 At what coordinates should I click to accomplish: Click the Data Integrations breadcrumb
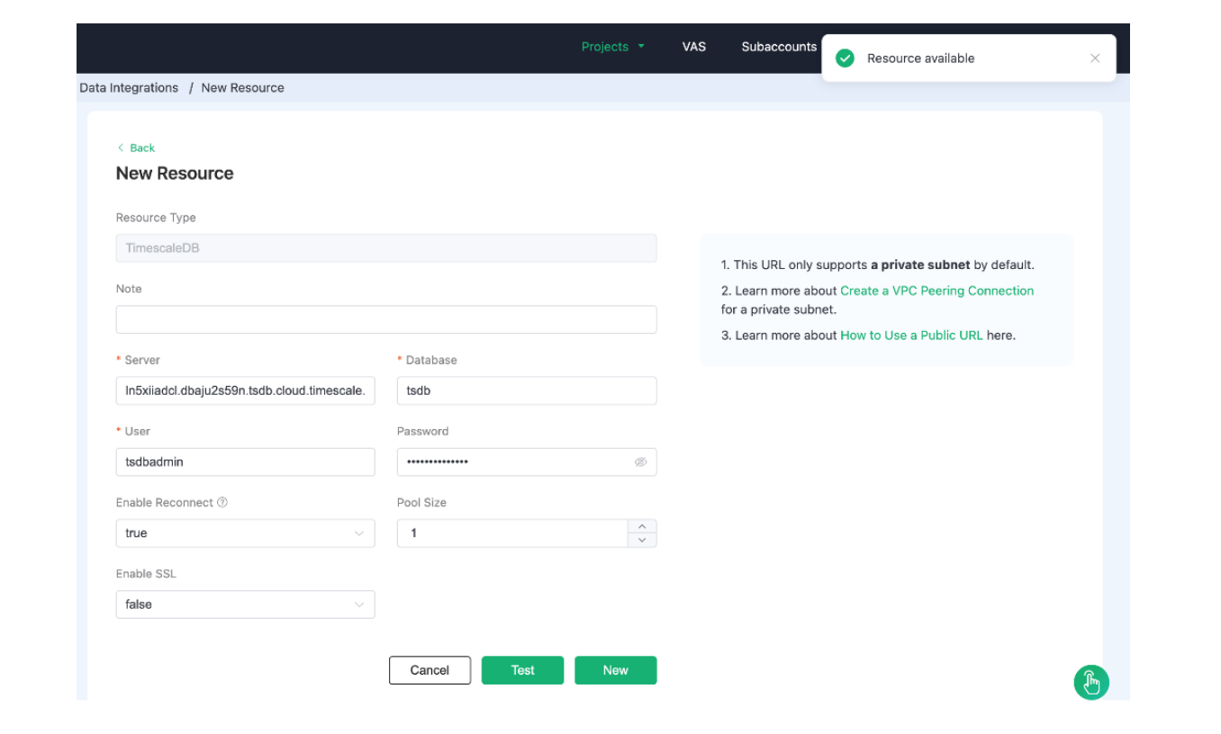pyautogui.click(x=129, y=88)
